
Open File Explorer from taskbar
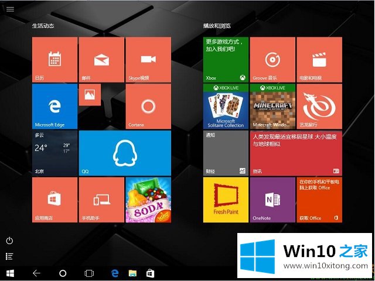tap(133, 273)
